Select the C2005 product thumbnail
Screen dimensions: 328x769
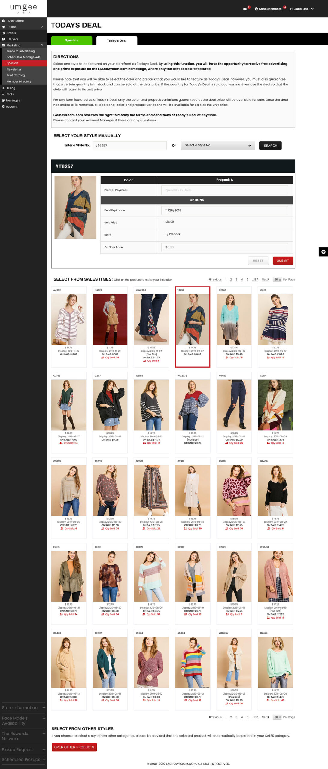(x=234, y=319)
